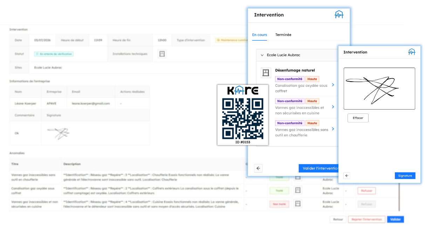Click red Refuser in Canalisation gaz oxydée row
This screenshot has height=227, width=425.
[366, 191]
